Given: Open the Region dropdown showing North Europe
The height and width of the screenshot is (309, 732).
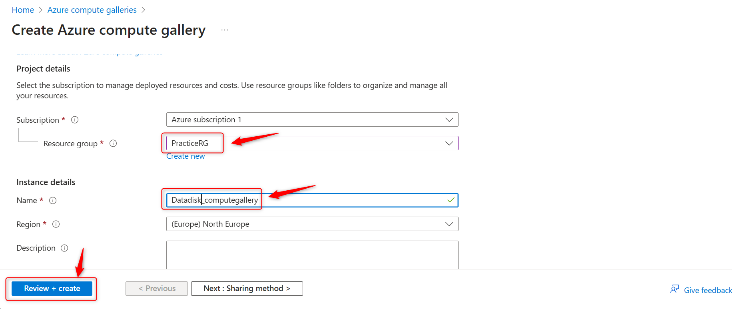Looking at the screenshot, I should pyautogui.click(x=312, y=224).
